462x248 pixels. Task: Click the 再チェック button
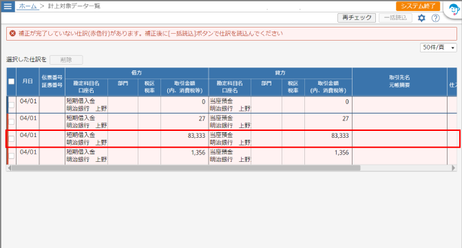pos(357,18)
